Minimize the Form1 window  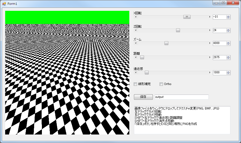(x=216, y=3)
